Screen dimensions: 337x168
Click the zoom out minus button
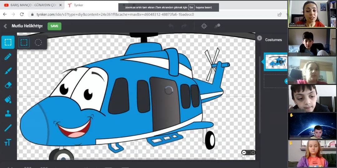tap(244, 152)
